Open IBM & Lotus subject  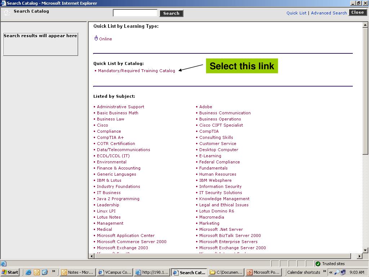pos(109,180)
